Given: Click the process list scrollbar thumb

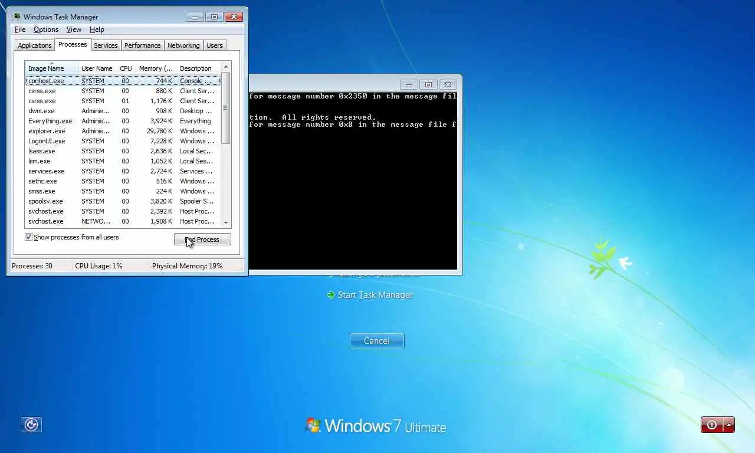Looking at the screenshot, I should (x=226, y=108).
